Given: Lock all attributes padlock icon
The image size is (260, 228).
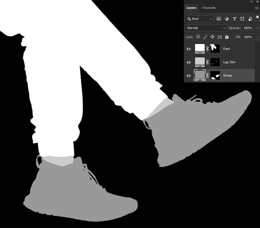Looking at the screenshot, I should point(227,37).
